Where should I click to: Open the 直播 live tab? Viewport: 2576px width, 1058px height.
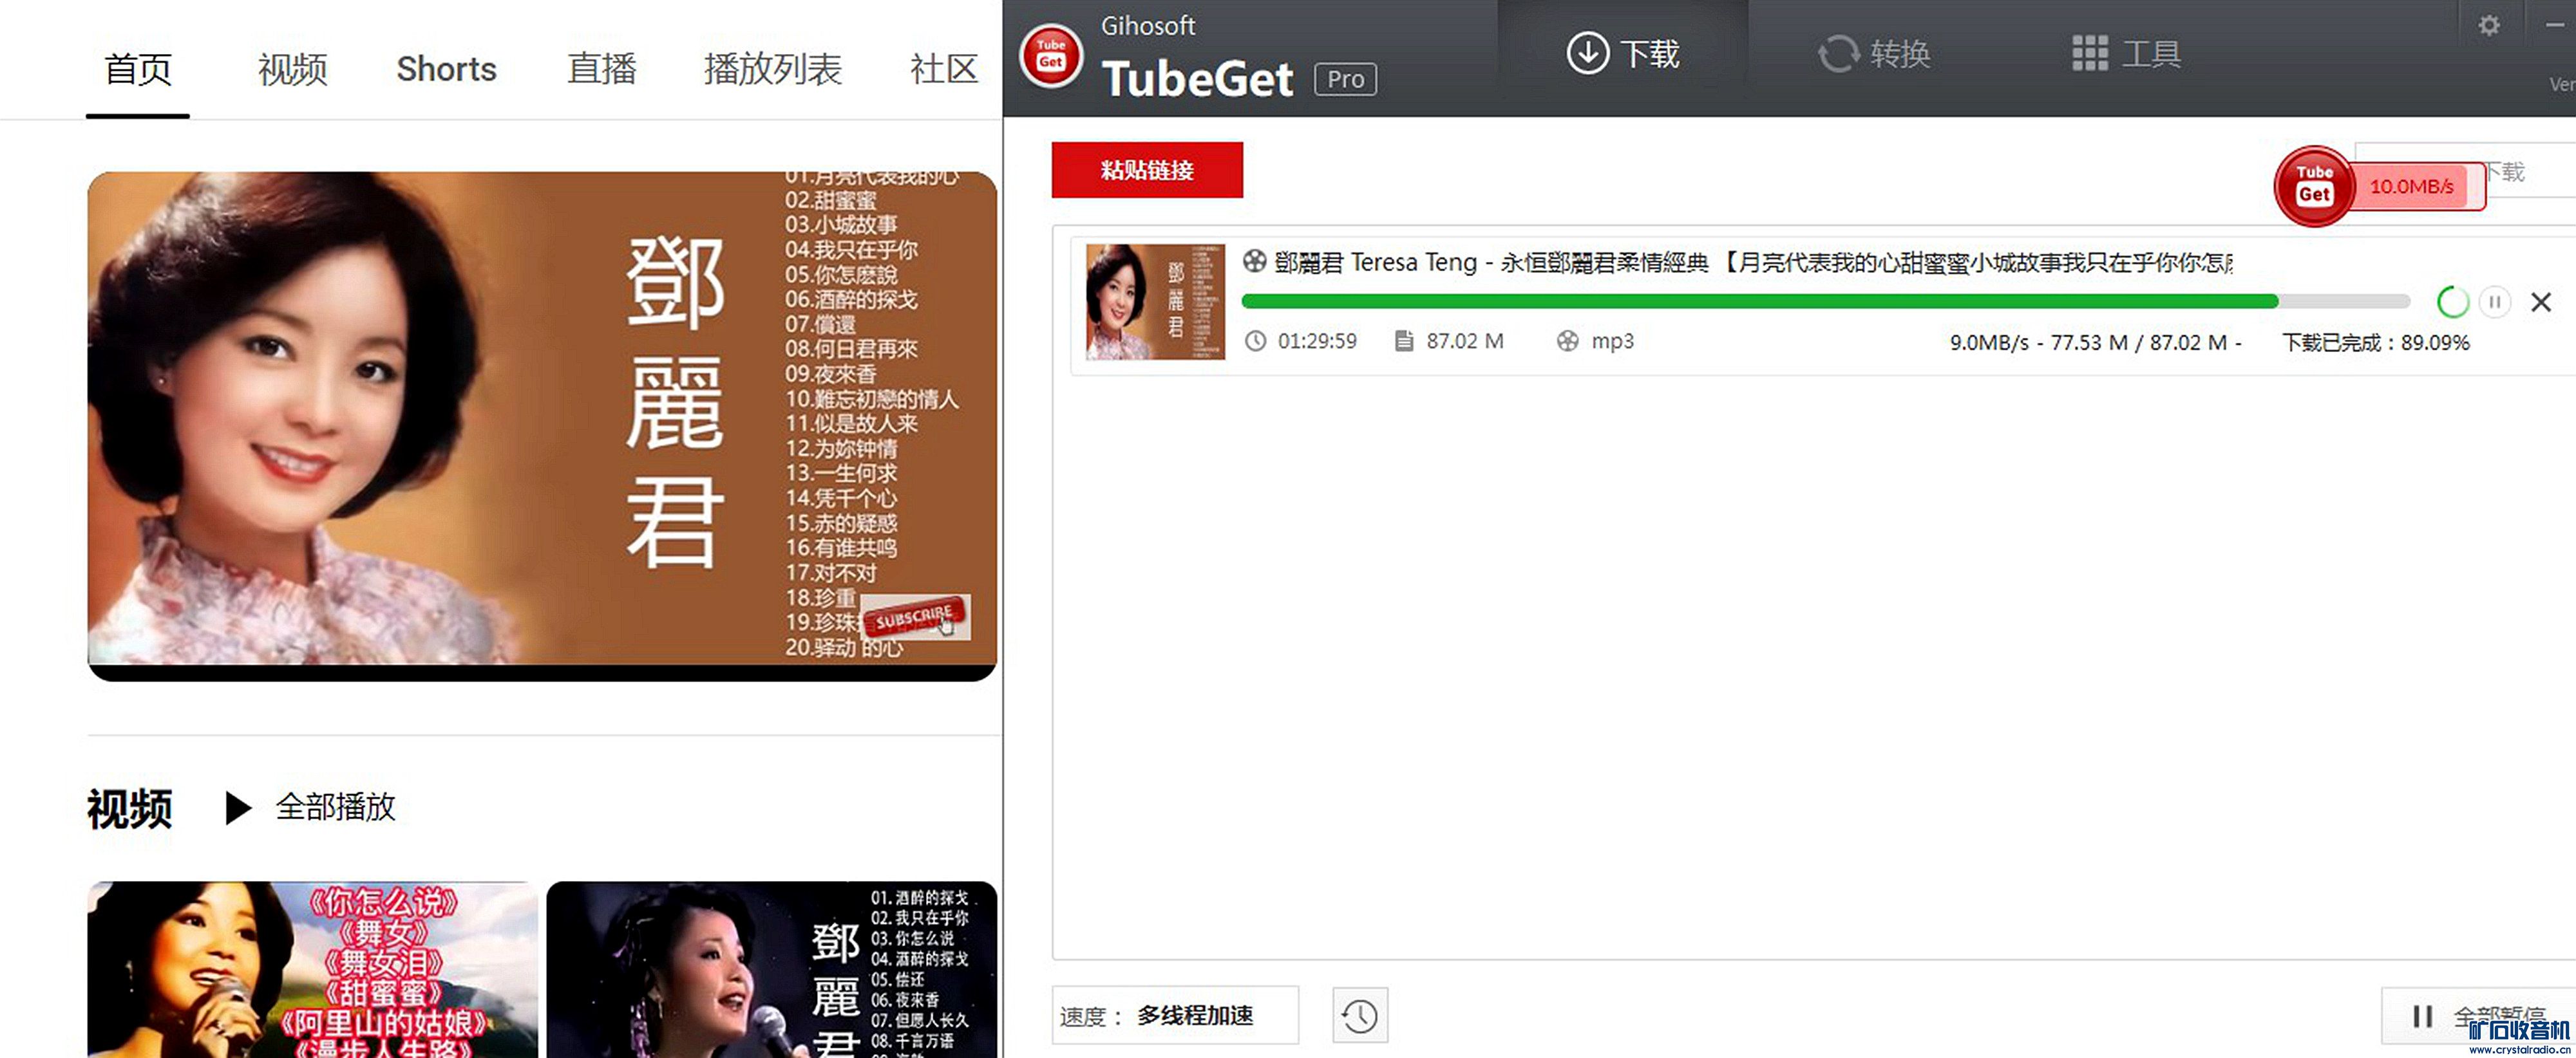point(601,69)
